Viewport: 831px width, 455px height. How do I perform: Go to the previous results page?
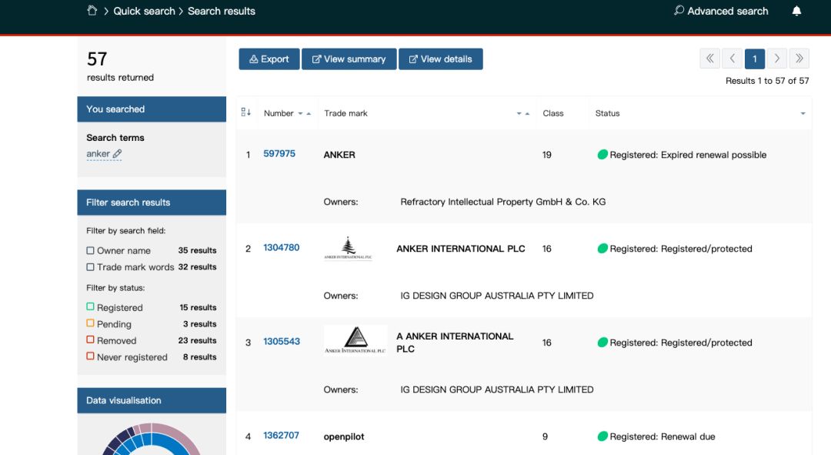(x=732, y=59)
